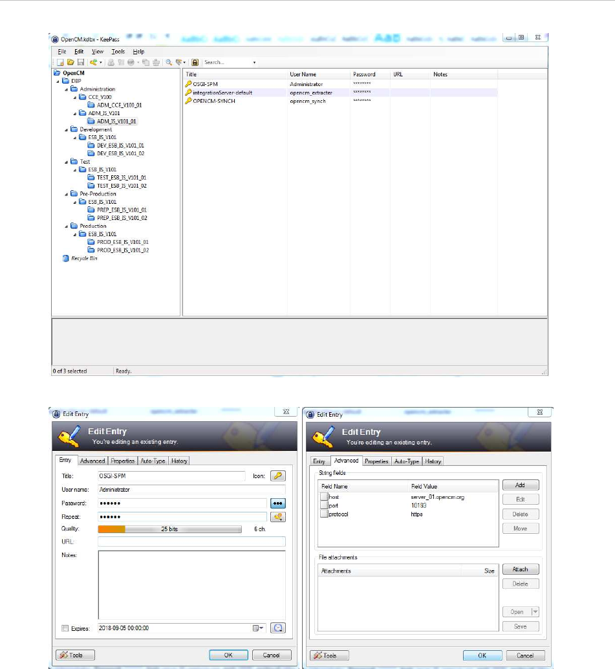615x669 pixels.
Task: Click the Find magnifier toolbar icon
Action: [169, 62]
